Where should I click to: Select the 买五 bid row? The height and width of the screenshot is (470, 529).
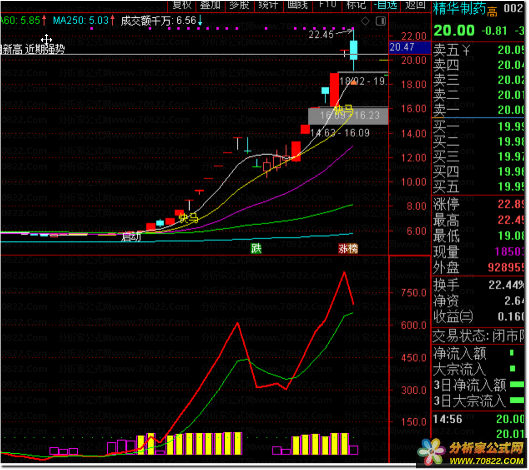tap(479, 186)
